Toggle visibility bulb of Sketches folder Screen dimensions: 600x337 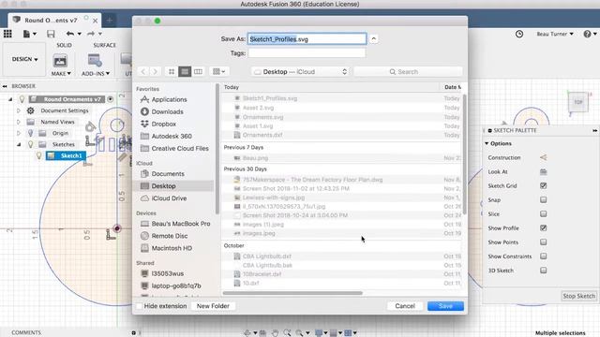pyautogui.click(x=31, y=144)
